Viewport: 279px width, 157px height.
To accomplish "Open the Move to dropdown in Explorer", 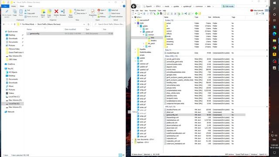I will pyautogui.click(x=43, y=14).
